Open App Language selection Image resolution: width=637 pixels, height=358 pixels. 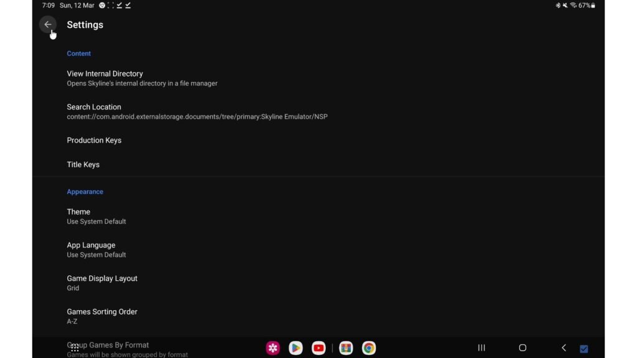click(x=96, y=249)
